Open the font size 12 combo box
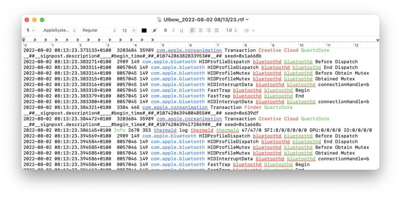Image resolution: width=401 pixels, height=198 pixels. pyautogui.click(x=128, y=31)
